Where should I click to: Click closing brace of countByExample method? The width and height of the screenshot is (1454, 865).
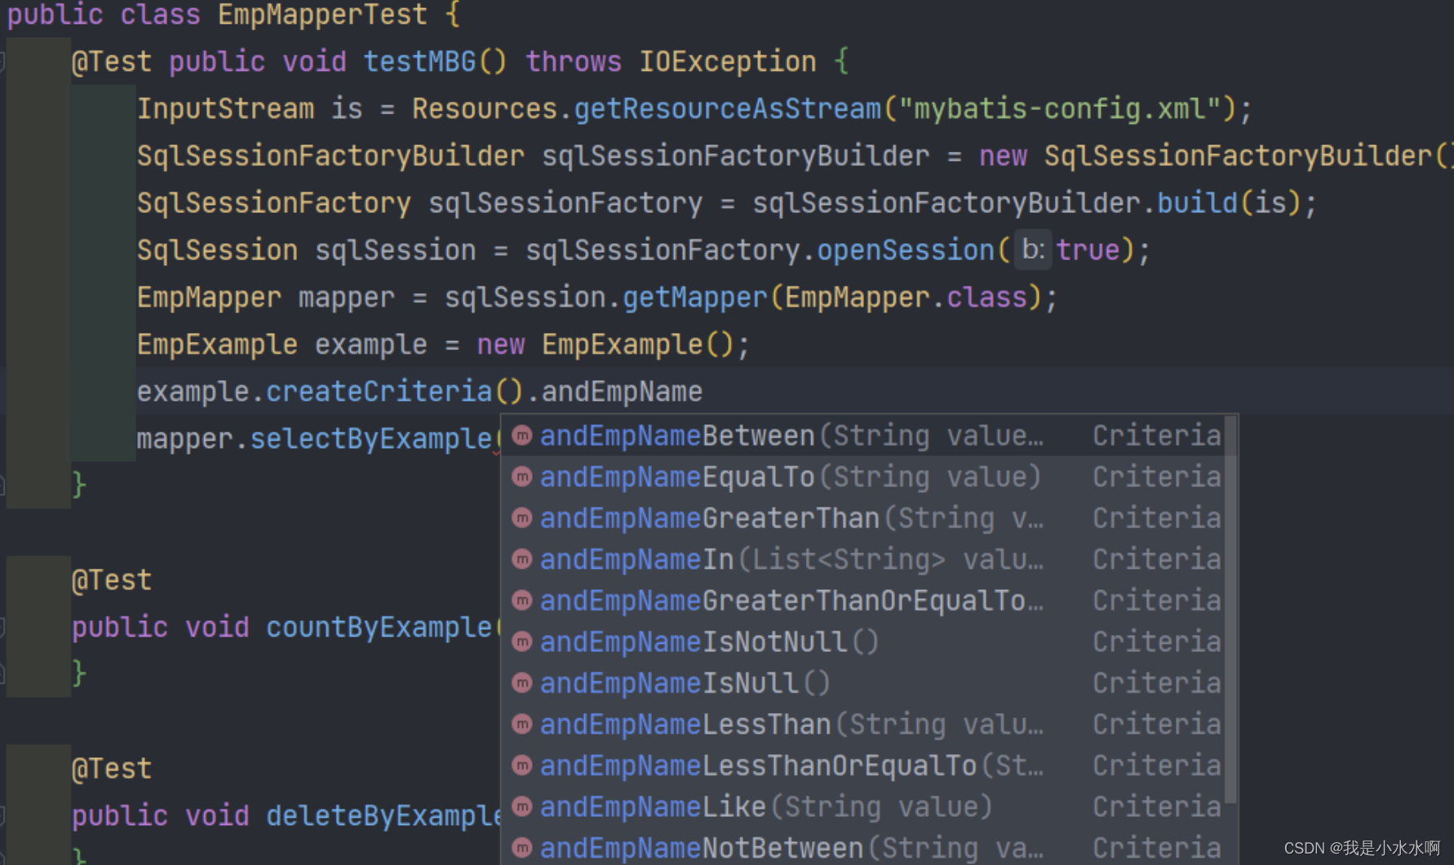pyautogui.click(x=79, y=673)
